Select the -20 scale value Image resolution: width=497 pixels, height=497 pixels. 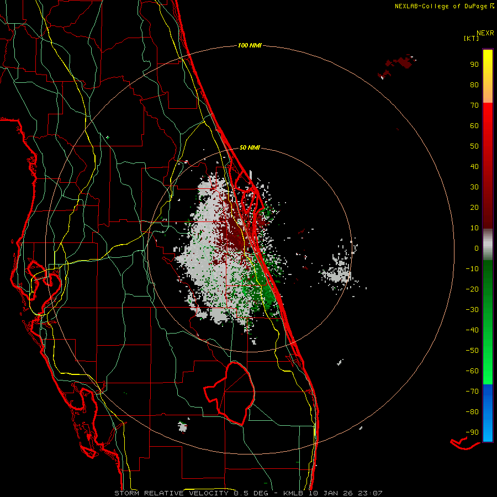472,289
